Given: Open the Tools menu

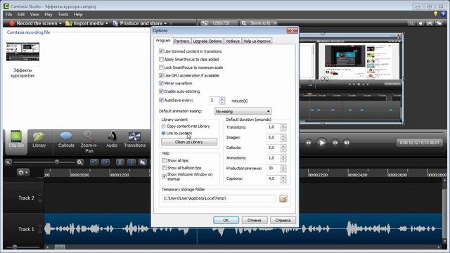Looking at the screenshot, I should [x=63, y=14].
